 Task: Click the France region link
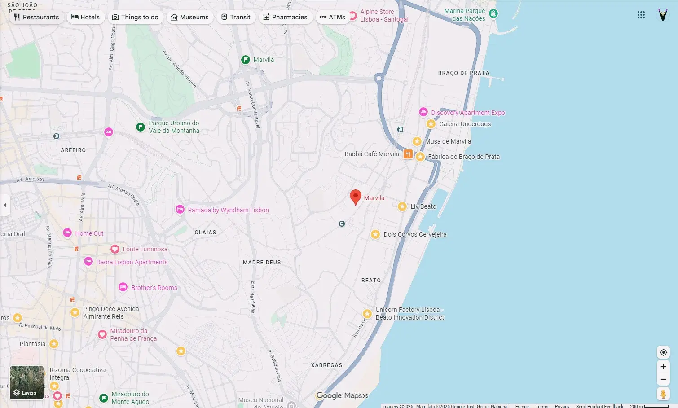tap(522, 406)
